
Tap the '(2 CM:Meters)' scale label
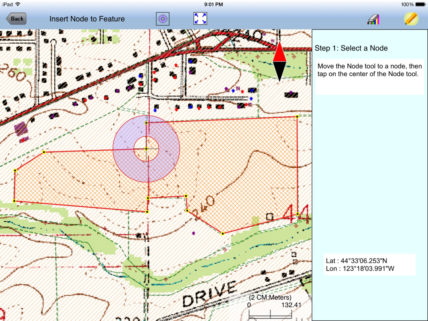point(270,297)
